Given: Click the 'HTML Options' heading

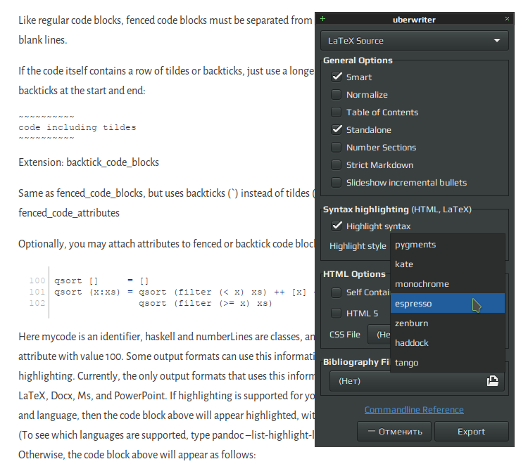Looking at the screenshot, I should (354, 274).
